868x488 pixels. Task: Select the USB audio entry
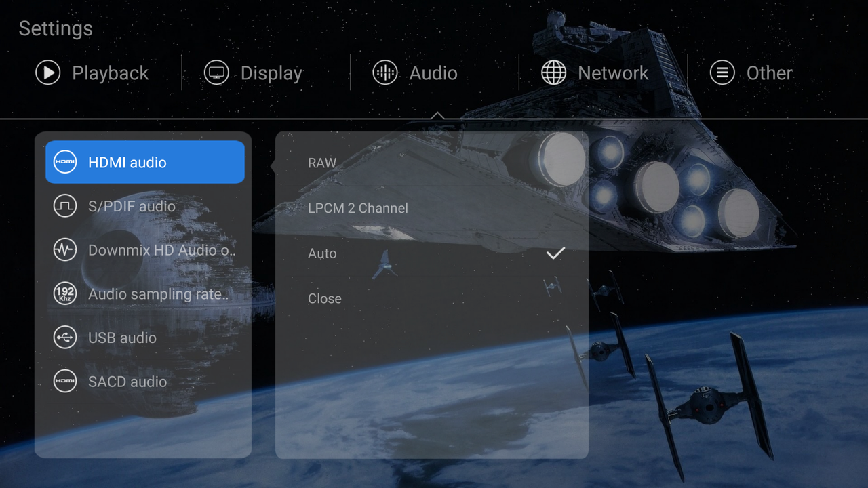[145, 338]
